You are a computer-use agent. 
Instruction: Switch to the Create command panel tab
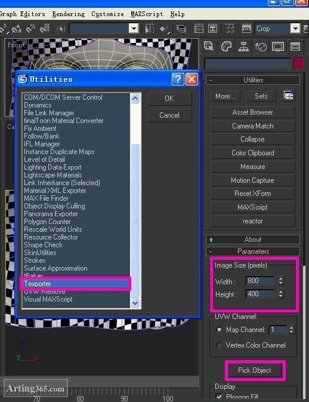coord(209,47)
